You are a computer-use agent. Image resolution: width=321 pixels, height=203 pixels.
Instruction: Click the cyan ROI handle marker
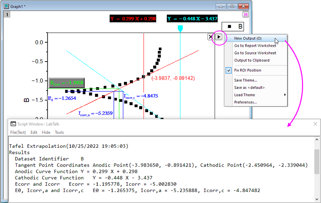pos(180,29)
